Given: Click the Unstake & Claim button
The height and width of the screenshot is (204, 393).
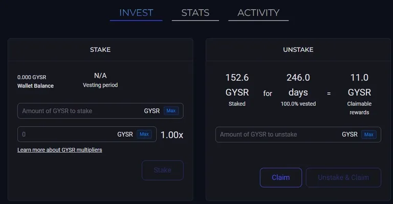Looking at the screenshot, I should 343,177.
